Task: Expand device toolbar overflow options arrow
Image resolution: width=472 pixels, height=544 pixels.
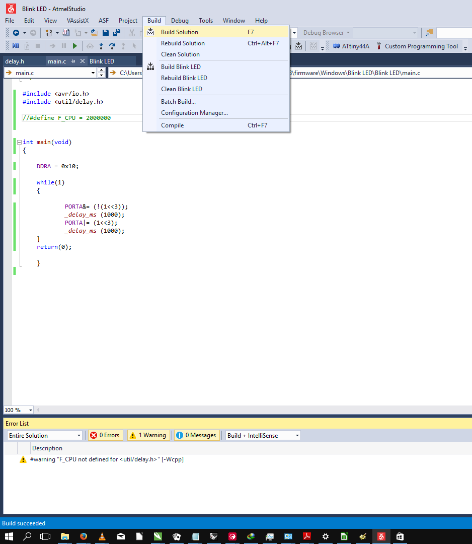Action: click(x=465, y=48)
